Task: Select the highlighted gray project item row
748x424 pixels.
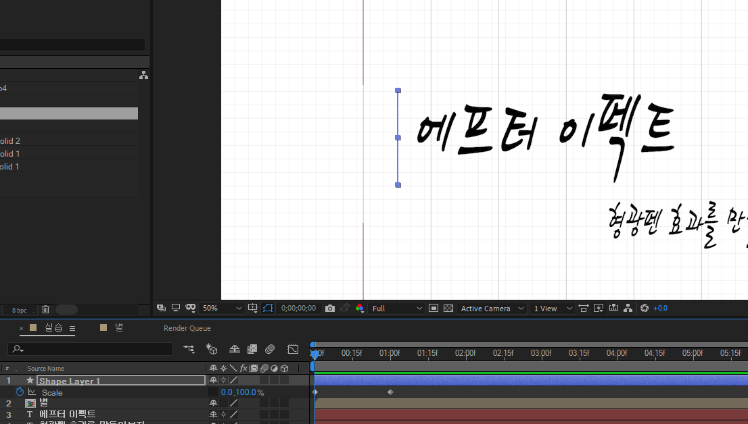Action: point(69,113)
